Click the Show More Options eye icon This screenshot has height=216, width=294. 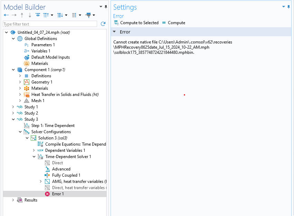coord(38,15)
